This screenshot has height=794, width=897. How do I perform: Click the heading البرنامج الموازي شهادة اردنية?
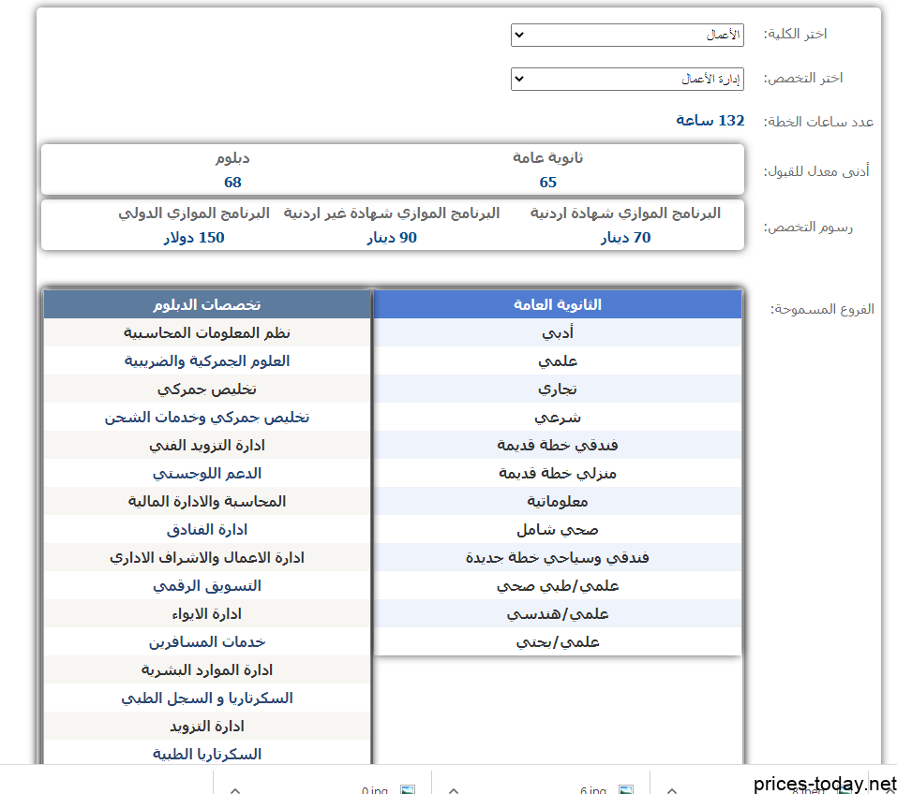coord(625,213)
